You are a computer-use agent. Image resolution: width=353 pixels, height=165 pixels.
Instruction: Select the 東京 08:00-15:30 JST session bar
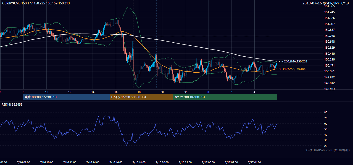pyautogui.click(x=67, y=97)
